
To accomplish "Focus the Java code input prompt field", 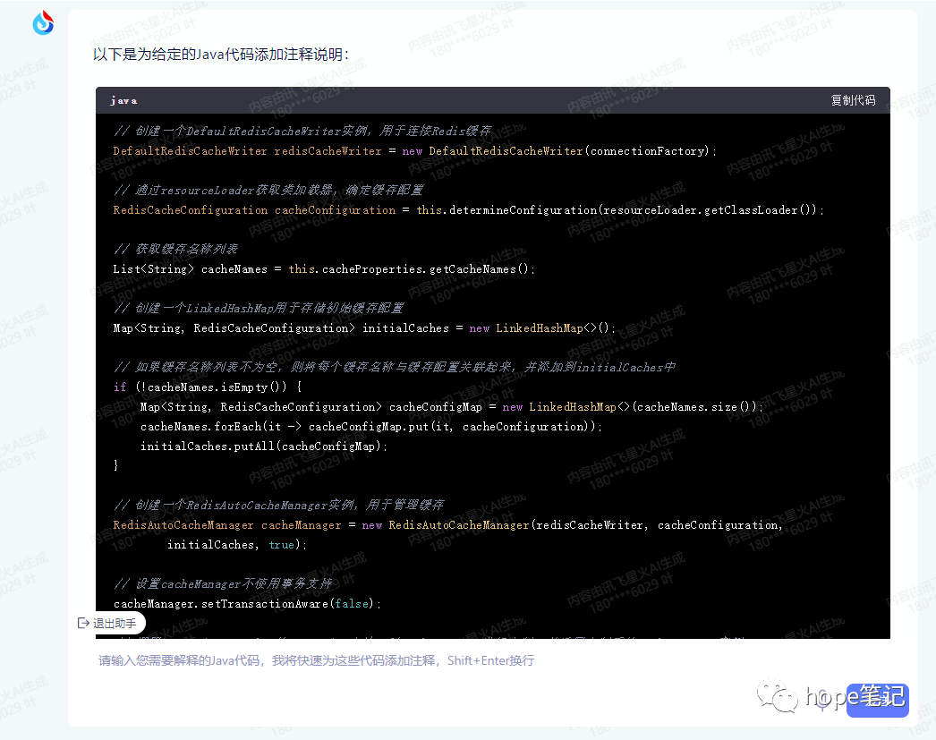I will pos(317,660).
